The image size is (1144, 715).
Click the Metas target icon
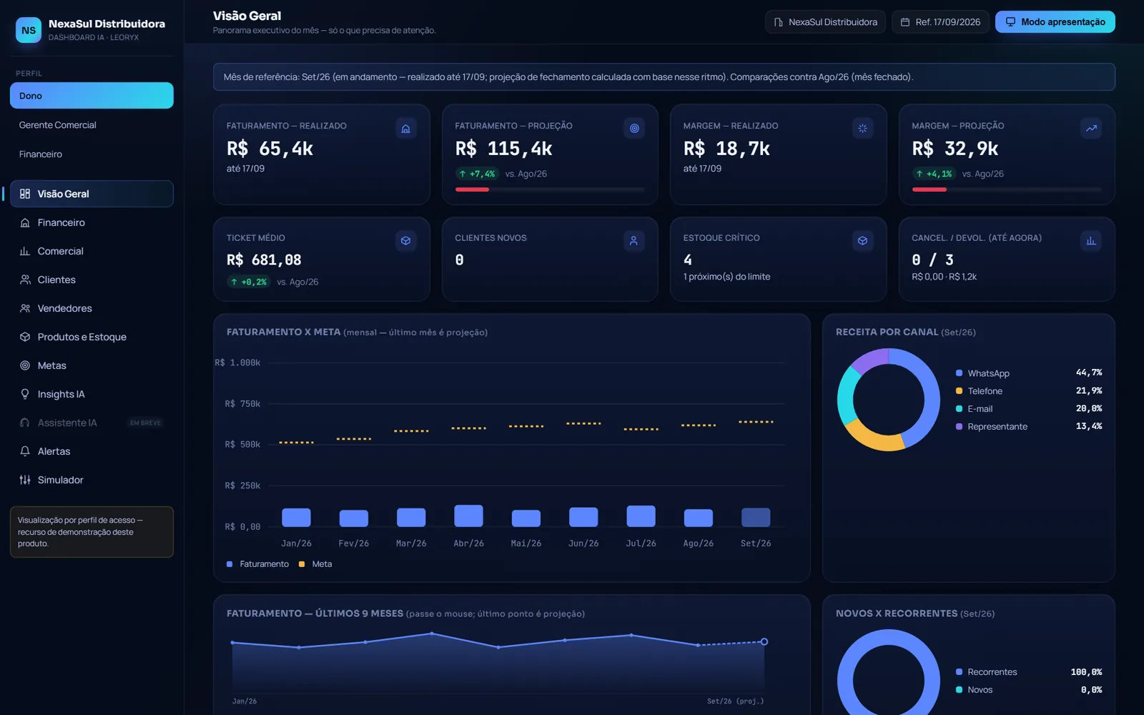(25, 365)
